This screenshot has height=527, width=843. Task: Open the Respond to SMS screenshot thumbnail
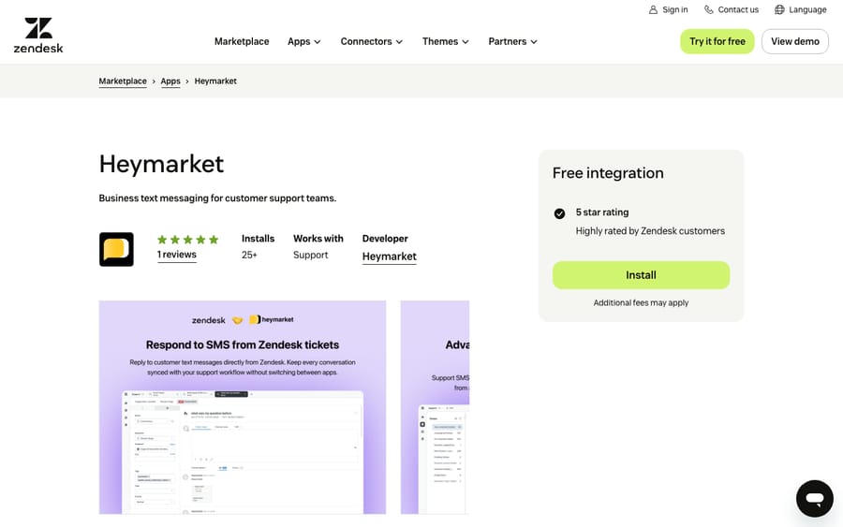[243, 407]
